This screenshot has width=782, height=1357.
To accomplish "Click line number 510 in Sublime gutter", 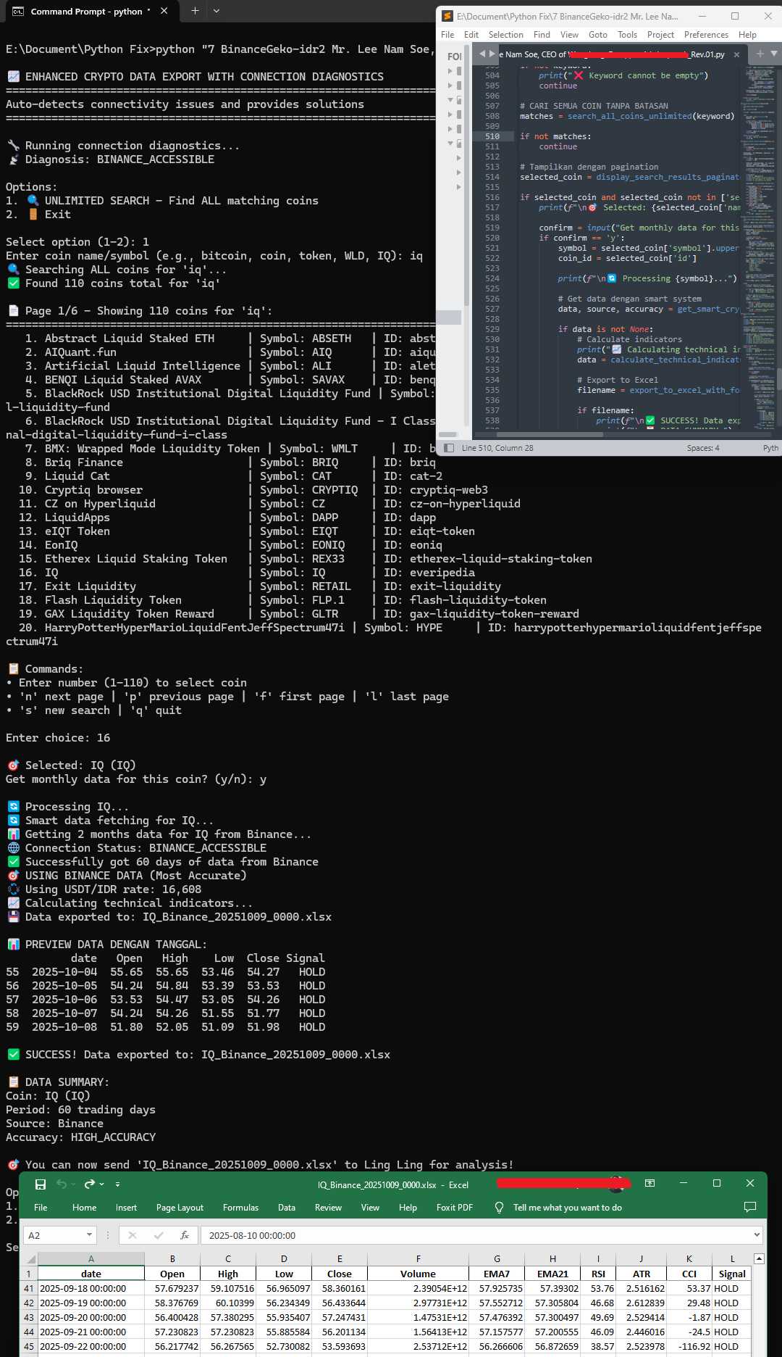I will (x=492, y=136).
